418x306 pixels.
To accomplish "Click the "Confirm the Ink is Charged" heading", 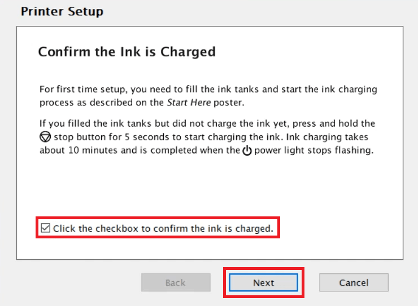I will 127,52.
